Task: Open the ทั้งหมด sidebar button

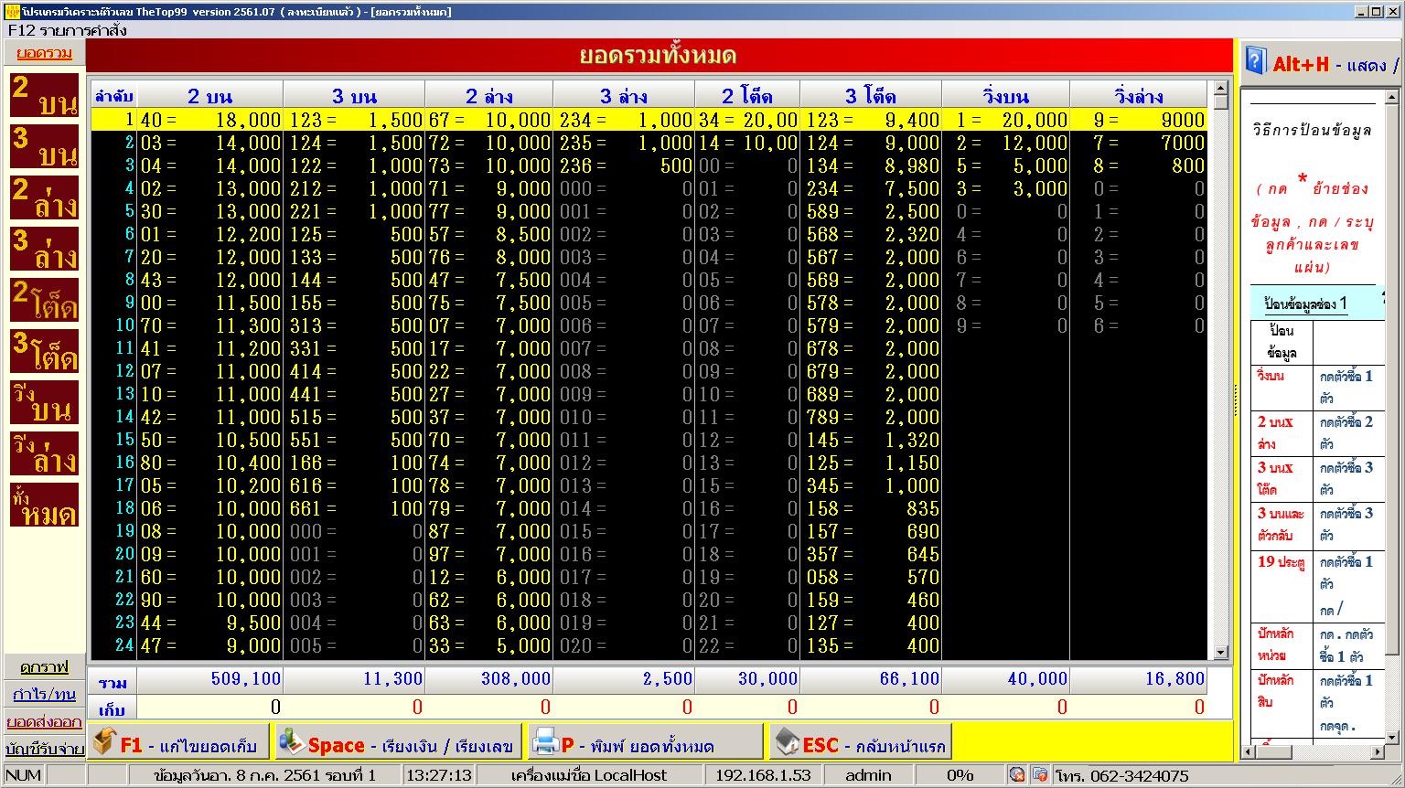Action: pos(44,505)
